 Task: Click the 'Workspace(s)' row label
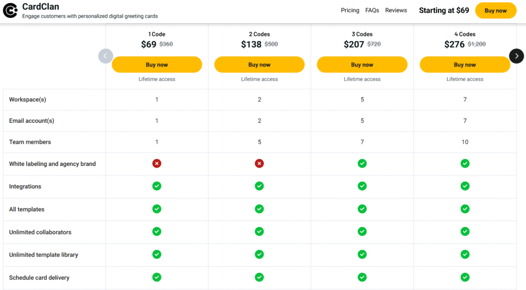28,100
